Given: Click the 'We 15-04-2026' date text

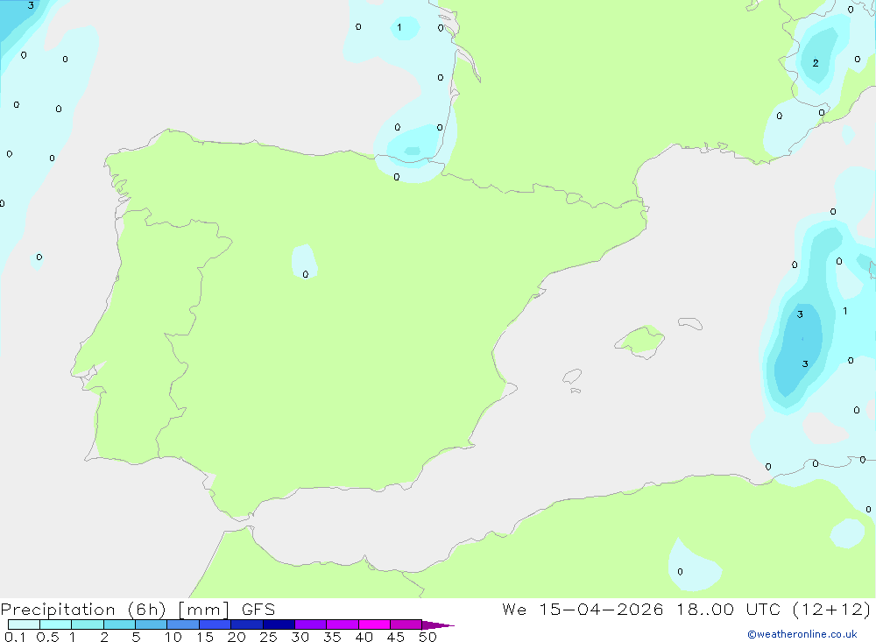Looking at the screenshot, I should (x=583, y=609).
